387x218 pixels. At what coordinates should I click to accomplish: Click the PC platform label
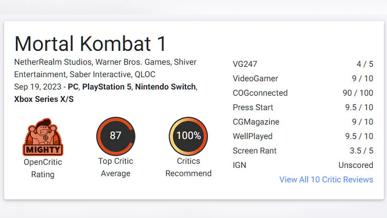[x=74, y=87]
